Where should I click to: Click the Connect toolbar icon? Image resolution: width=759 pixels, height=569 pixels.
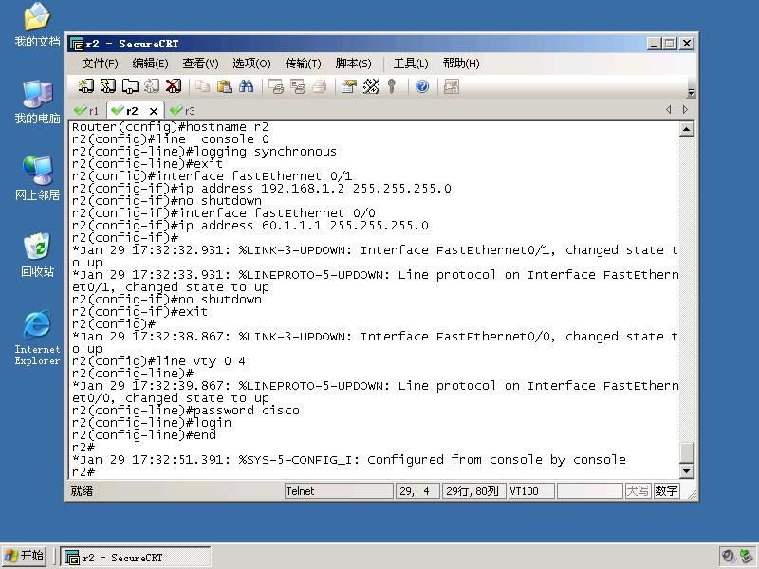point(85,86)
